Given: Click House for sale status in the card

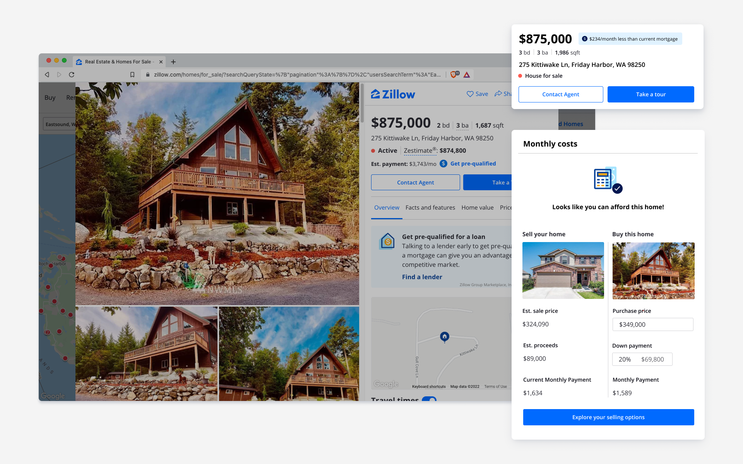Looking at the screenshot, I should (x=541, y=76).
